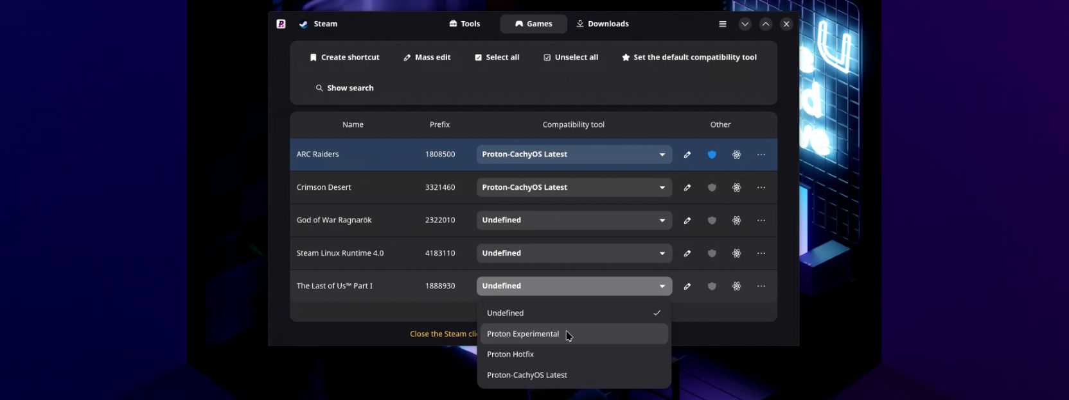Open the atom ProtonDB icon for Crimson Desert

pos(737,188)
